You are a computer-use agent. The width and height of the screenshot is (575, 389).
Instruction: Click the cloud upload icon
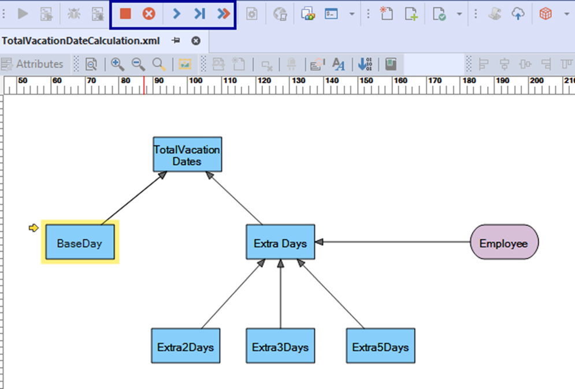(x=518, y=14)
